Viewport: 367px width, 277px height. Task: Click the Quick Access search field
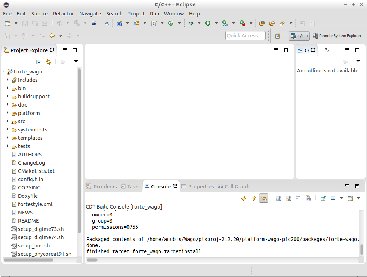pos(245,36)
